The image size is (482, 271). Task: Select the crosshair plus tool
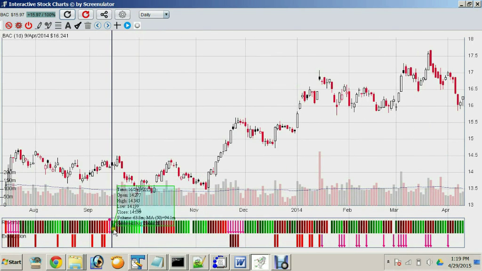(117, 25)
